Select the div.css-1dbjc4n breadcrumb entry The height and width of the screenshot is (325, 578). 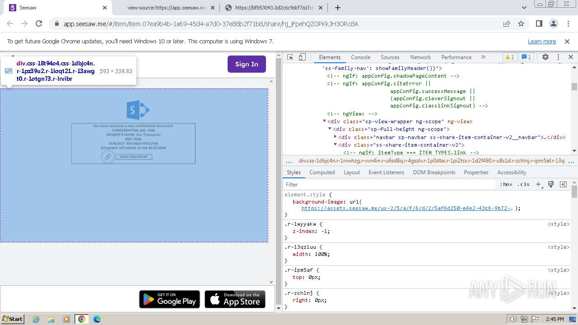tap(432, 161)
